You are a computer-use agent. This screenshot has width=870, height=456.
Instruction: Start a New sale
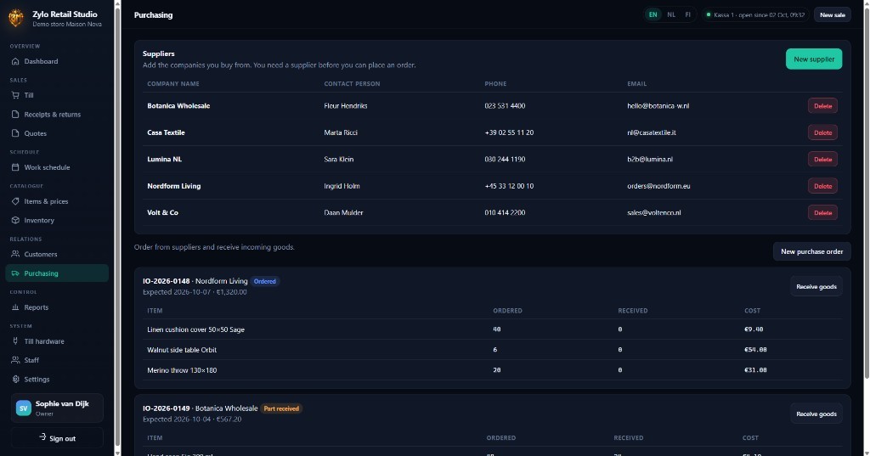coord(833,15)
